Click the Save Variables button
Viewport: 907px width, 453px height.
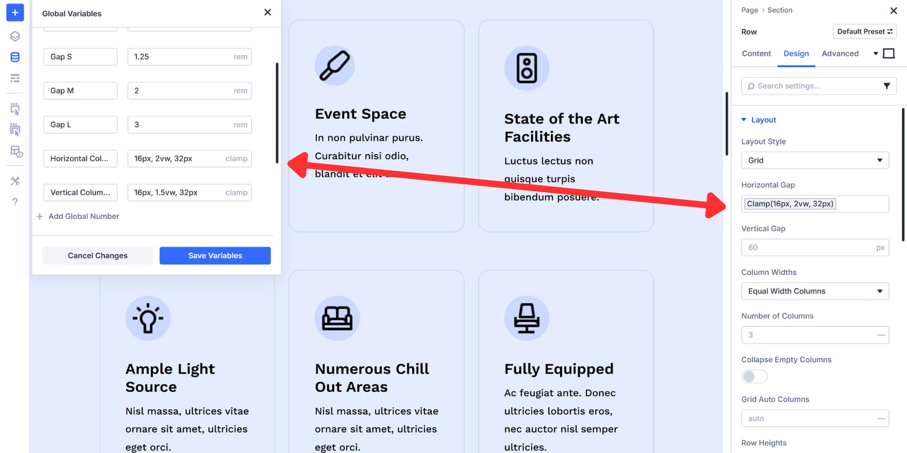point(215,255)
